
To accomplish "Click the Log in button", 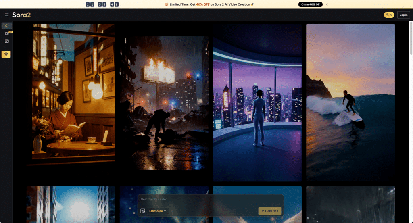I will (403, 15).
